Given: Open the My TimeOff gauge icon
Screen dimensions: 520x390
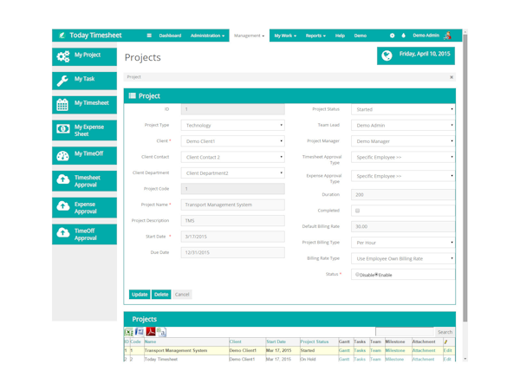Looking at the screenshot, I should point(62,156).
